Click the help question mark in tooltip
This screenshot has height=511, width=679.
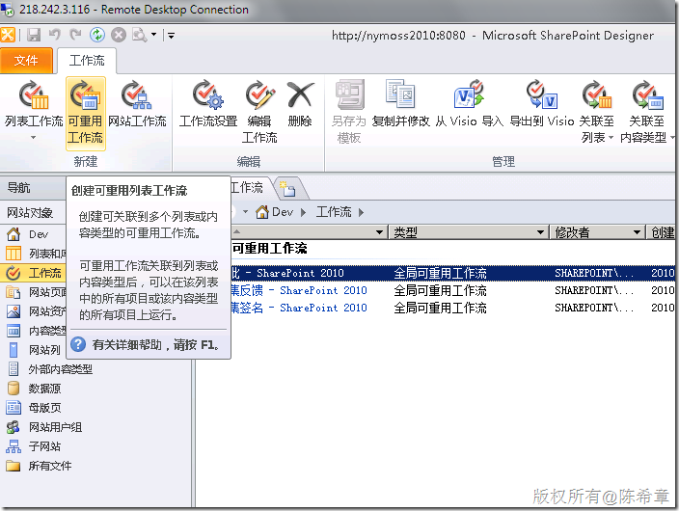tap(78, 345)
